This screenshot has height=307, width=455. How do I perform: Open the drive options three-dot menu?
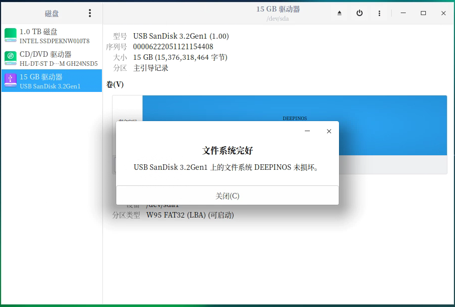[379, 13]
